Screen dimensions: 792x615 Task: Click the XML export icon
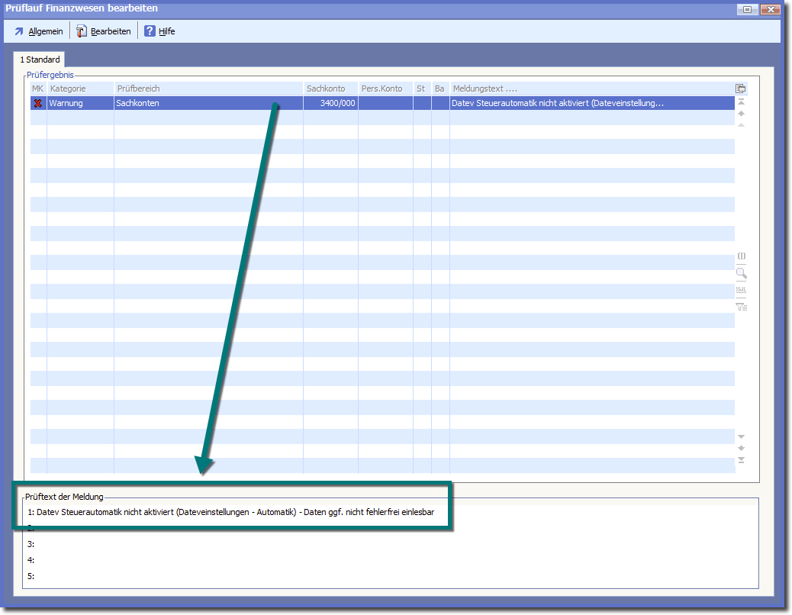[741, 290]
